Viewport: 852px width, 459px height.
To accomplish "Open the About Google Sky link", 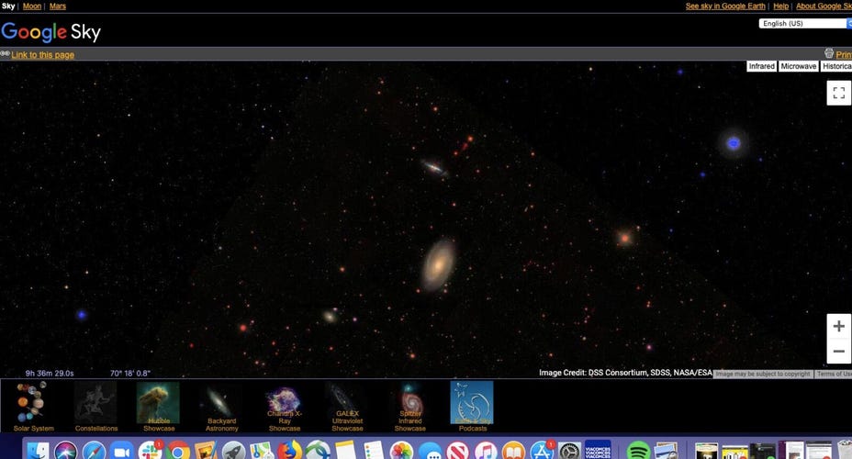I will click(824, 6).
